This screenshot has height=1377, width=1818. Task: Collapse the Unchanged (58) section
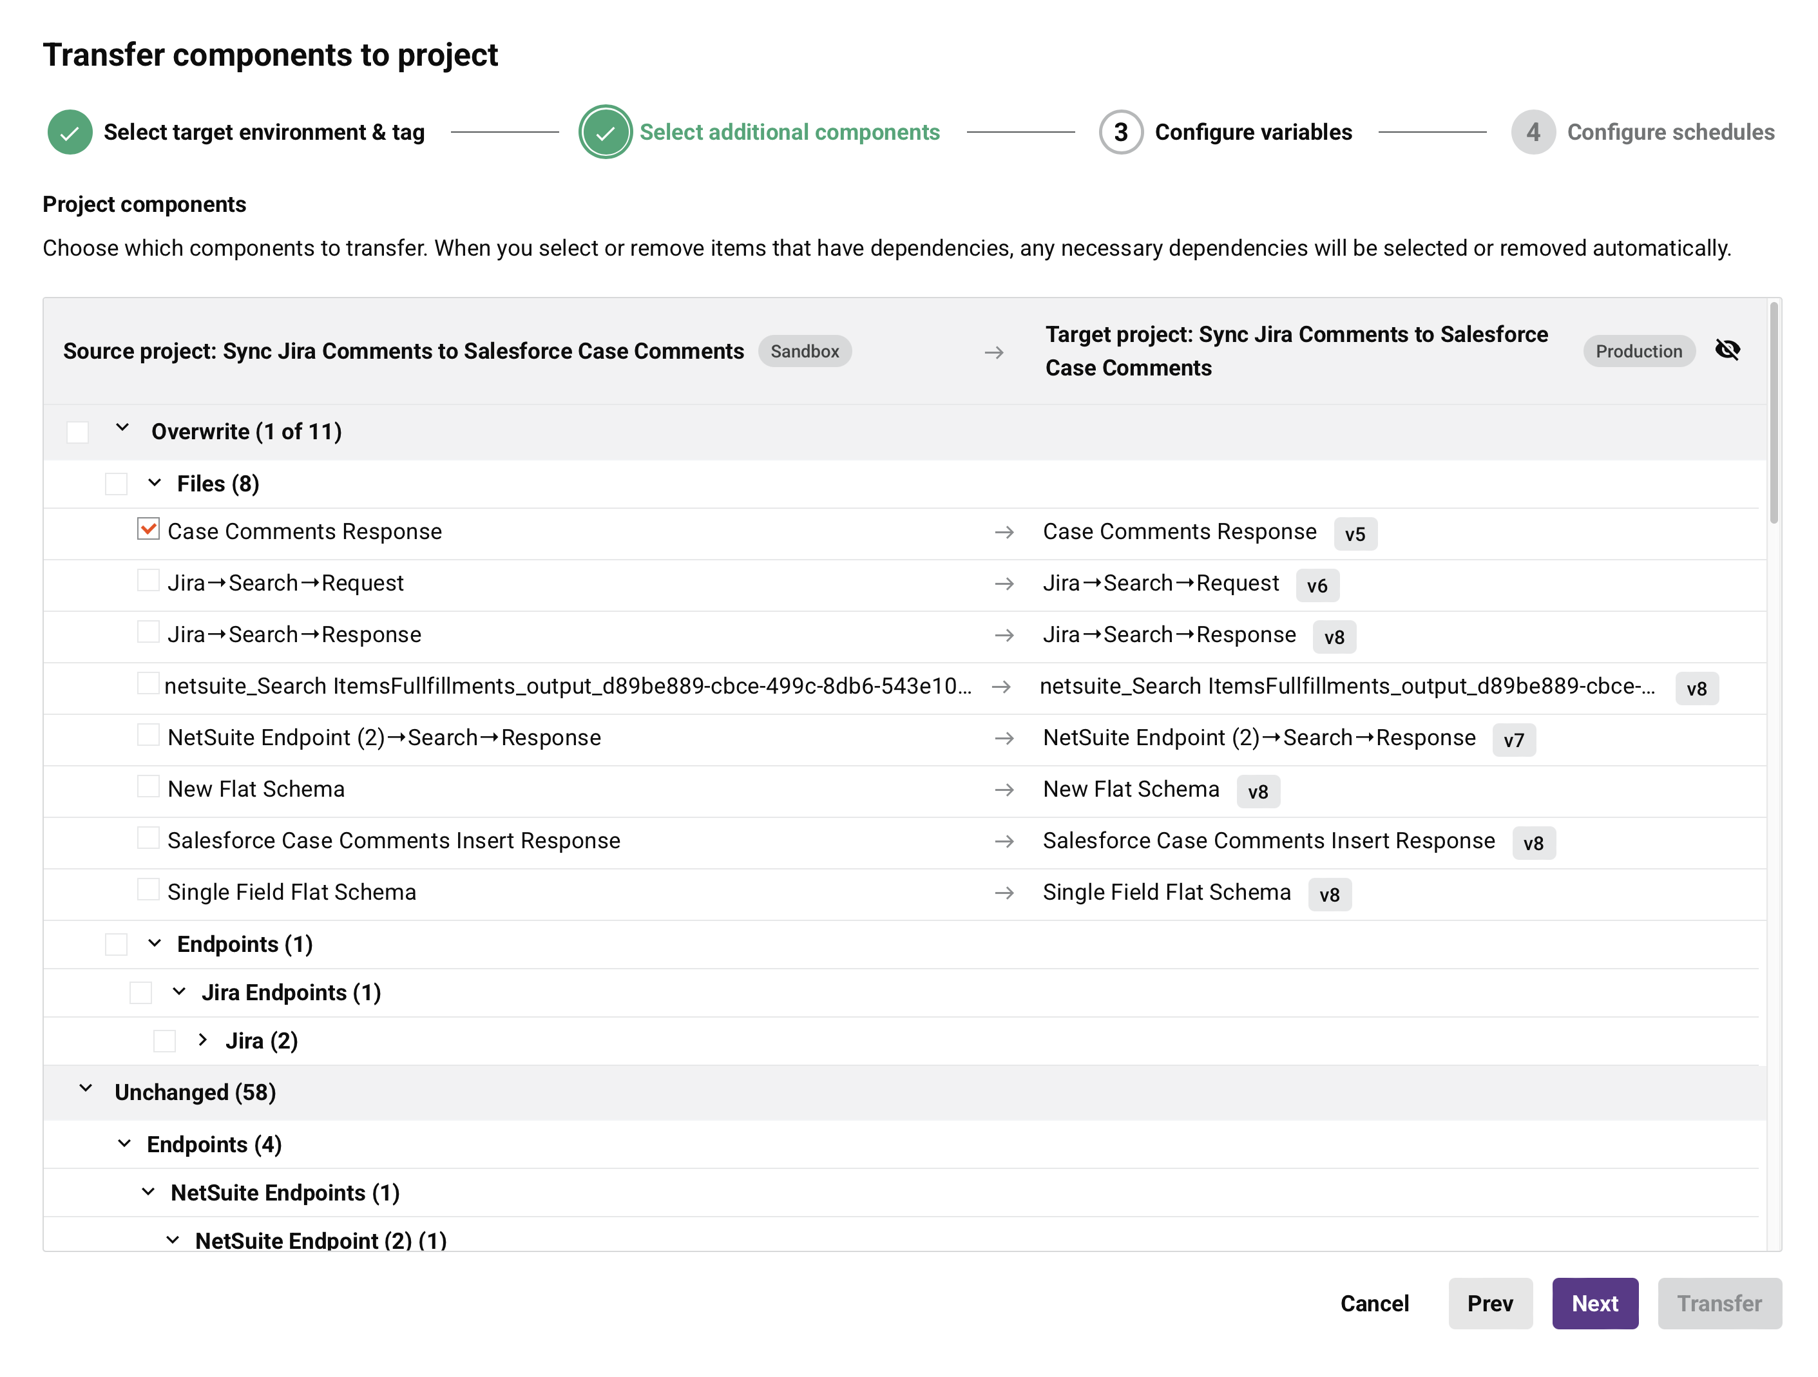pos(86,1090)
